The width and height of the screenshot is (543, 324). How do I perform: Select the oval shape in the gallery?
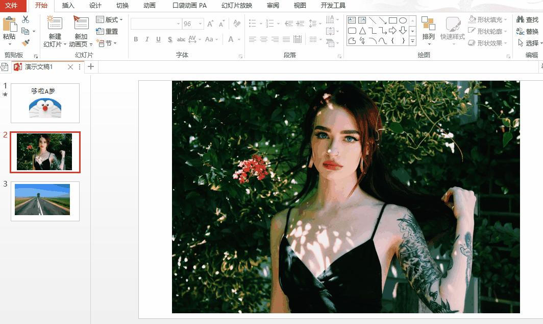403,20
